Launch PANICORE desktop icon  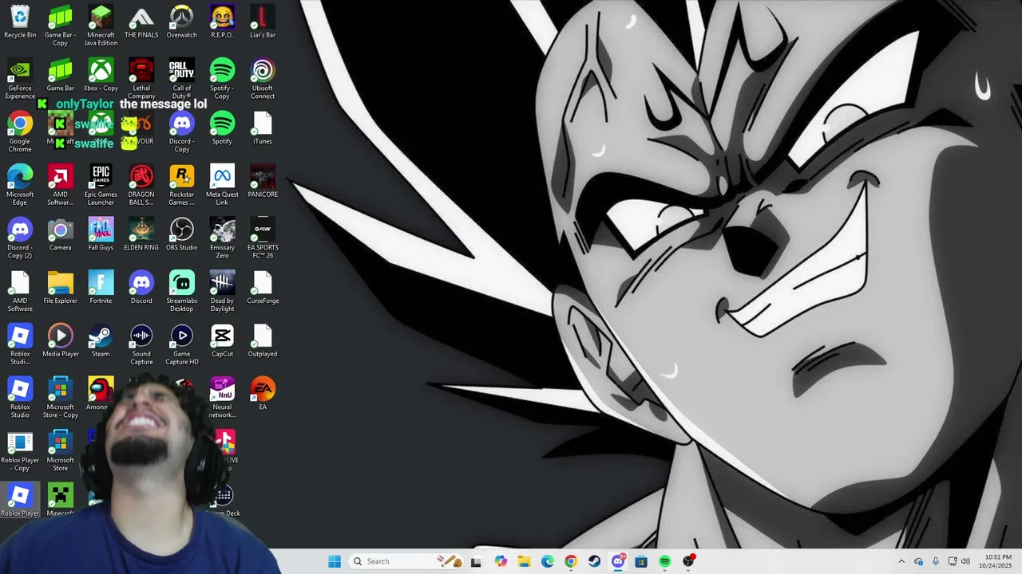(x=263, y=181)
